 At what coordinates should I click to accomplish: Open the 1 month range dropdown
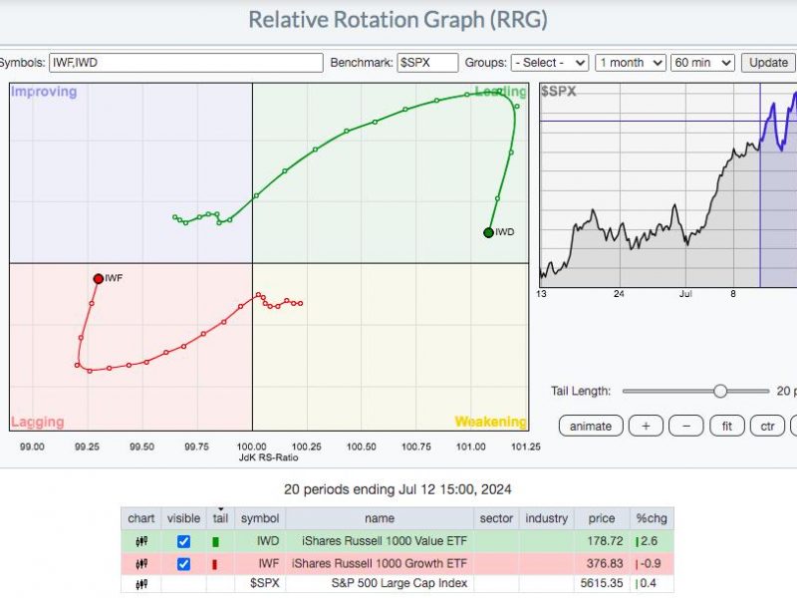631,63
